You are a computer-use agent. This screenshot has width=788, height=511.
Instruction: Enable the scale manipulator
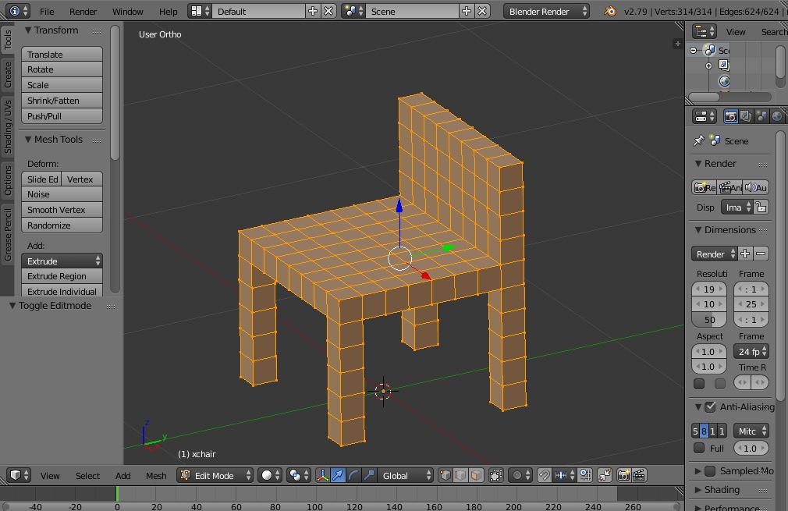click(x=369, y=475)
